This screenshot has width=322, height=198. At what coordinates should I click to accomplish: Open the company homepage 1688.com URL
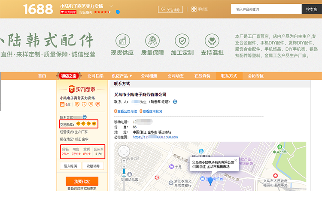[x=155, y=137]
